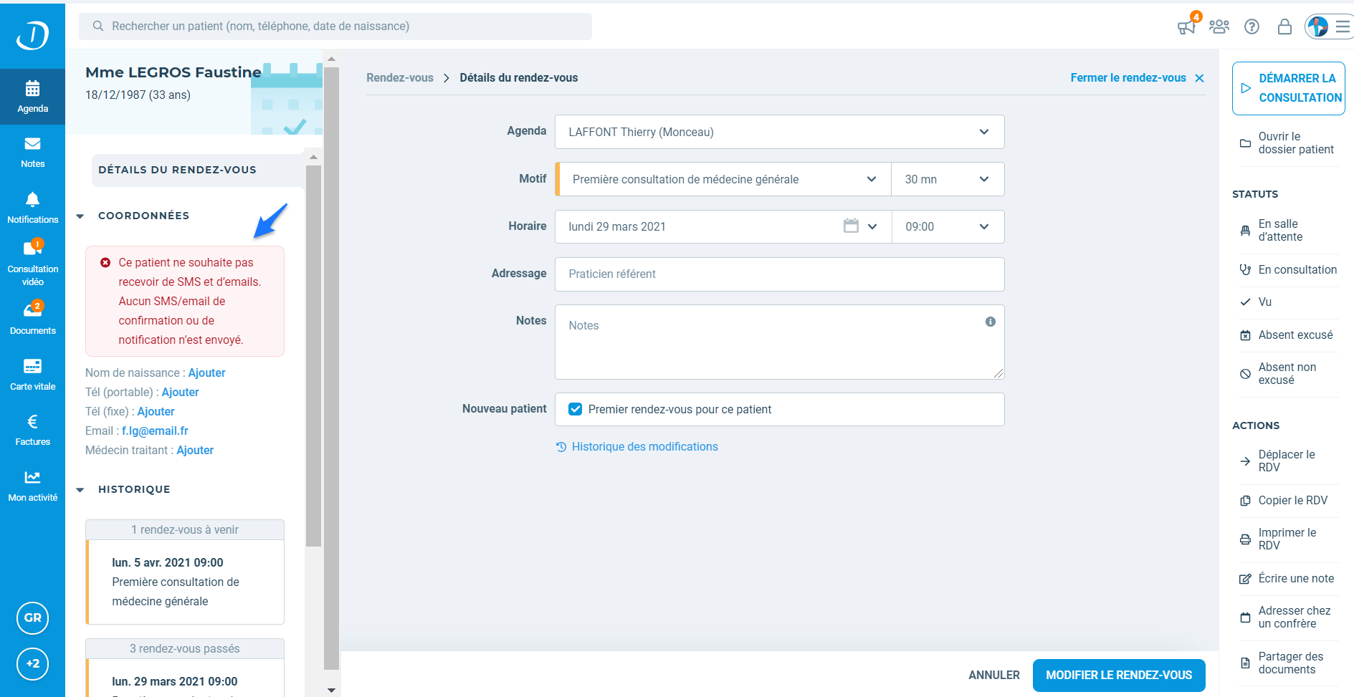Open Historique des modifications
Image resolution: width=1354 pixels, height=697 pixels.
coord(644,446)
